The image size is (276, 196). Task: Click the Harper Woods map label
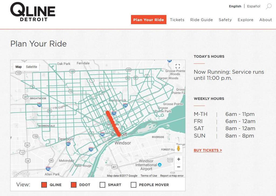point(168,78)
